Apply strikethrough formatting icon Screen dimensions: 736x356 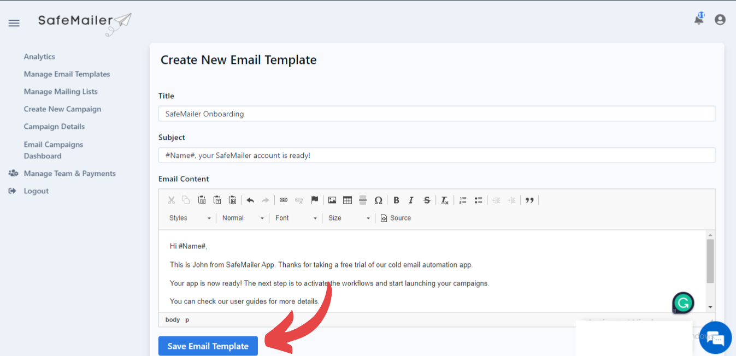coord(427,200)
